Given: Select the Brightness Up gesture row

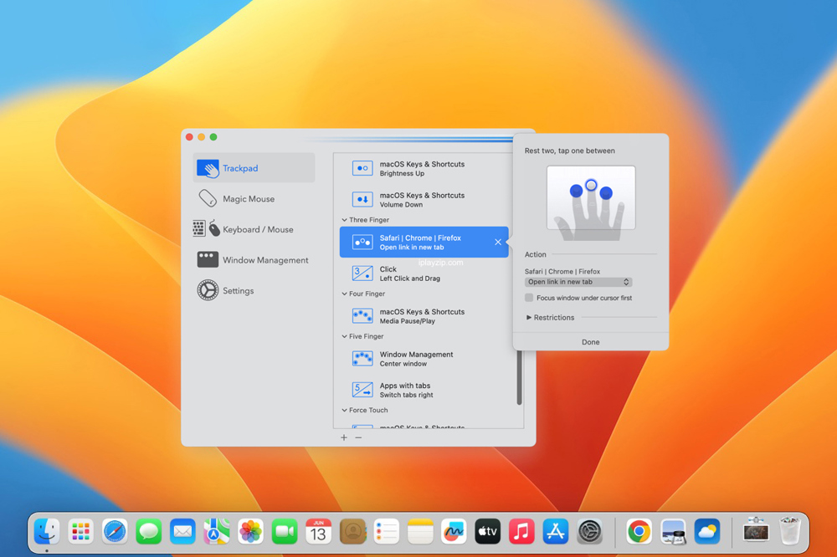Looking at the screenshot, I should click(424, 169).
